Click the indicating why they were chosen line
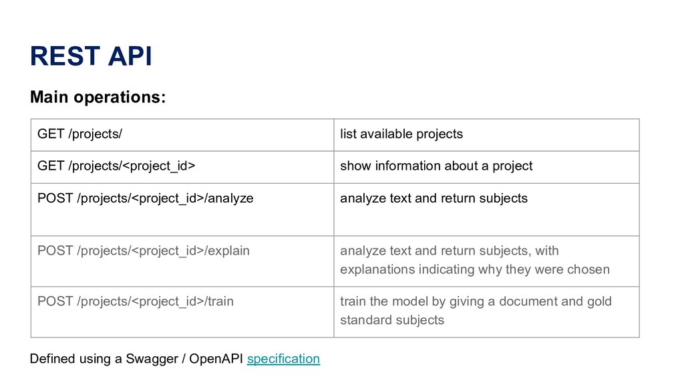The width and height of the screenshot is (684, 385). point(474,270)
